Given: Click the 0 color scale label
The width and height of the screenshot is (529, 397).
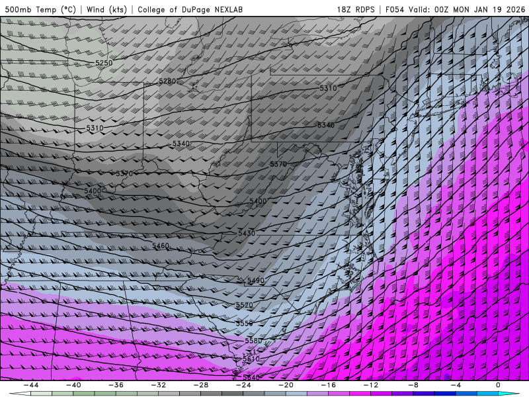Looking at the screenshot, I should [498, 385].
